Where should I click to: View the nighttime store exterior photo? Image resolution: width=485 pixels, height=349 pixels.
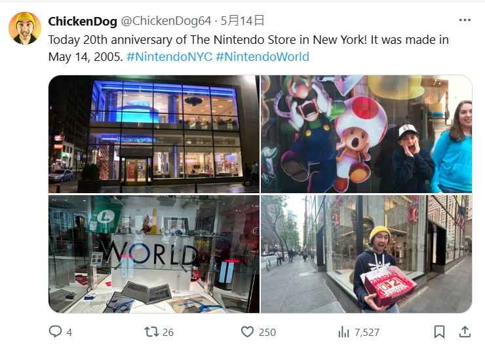click(154, 134)
